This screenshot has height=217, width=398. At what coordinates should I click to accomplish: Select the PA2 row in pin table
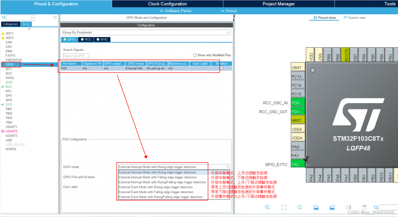click(146, 68)
